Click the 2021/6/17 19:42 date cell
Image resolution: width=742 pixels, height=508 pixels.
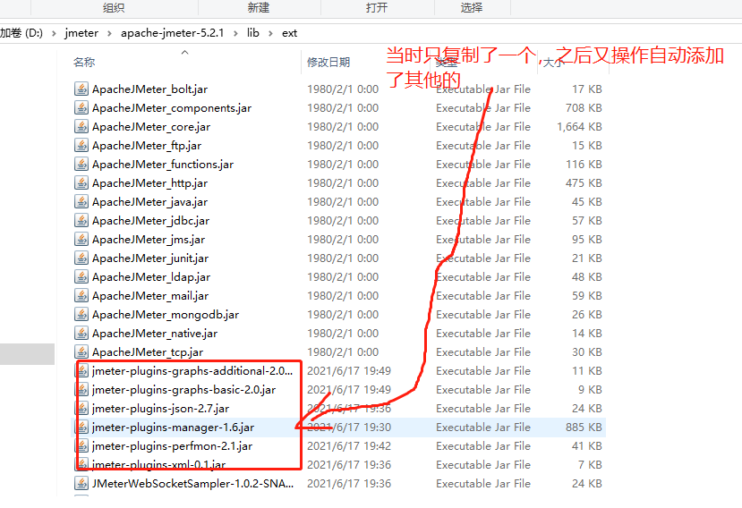[x=349, y=446]
